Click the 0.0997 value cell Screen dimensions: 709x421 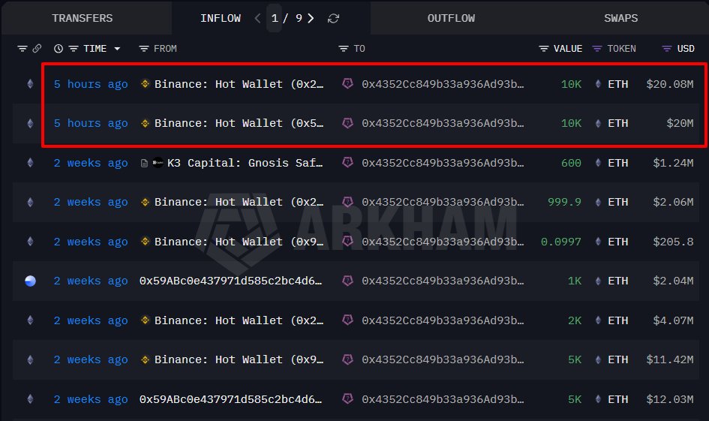click(561, 242)
